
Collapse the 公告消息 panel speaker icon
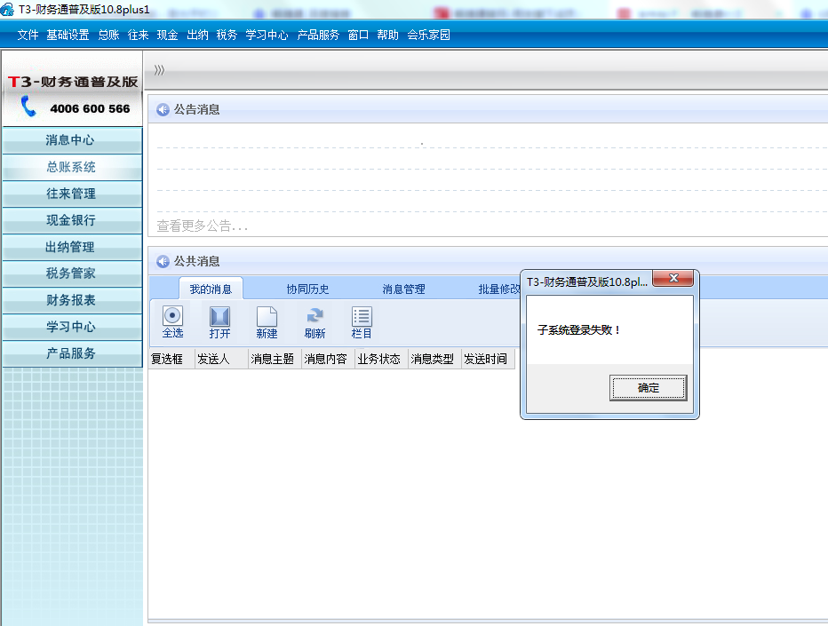click(x=163, y=109)
